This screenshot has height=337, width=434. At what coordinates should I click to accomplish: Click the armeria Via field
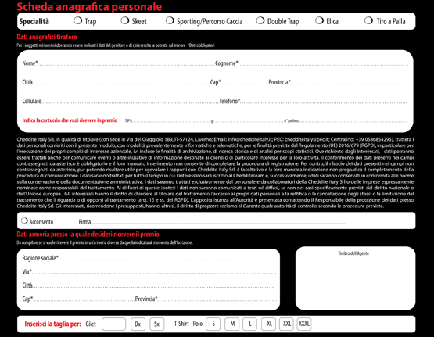click(154, 271)
